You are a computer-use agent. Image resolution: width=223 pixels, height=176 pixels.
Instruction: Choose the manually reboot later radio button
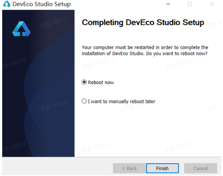point(85,101)
